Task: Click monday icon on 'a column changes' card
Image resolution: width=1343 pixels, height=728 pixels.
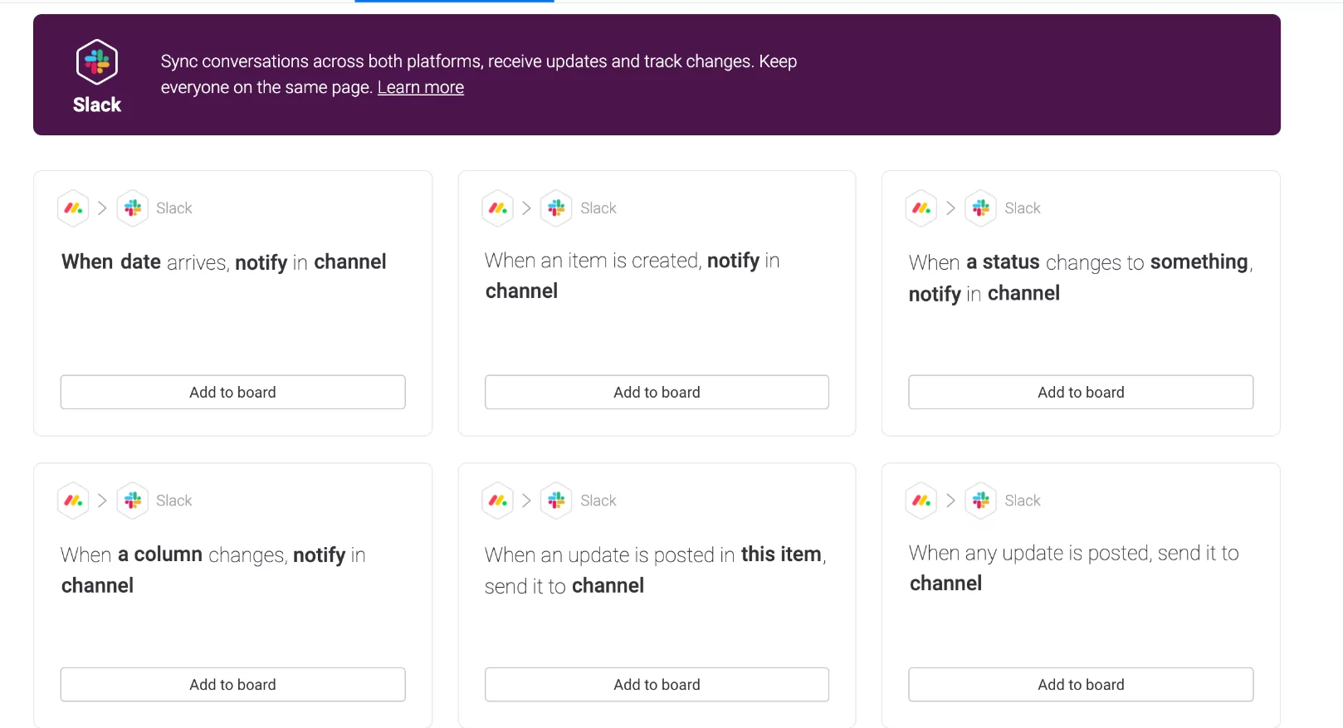Action: coord(73,501)
